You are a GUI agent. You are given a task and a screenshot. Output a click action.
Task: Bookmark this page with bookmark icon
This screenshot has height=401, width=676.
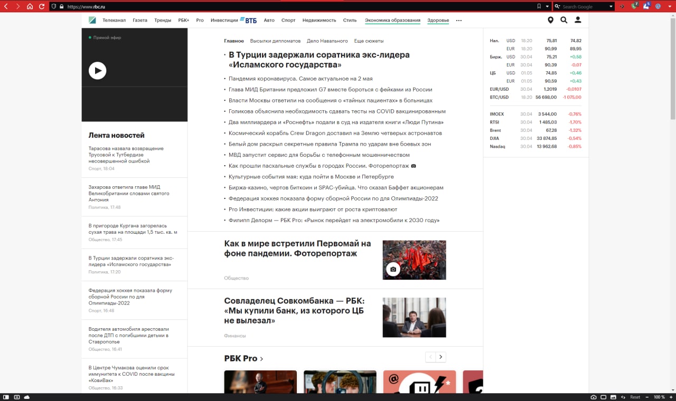pos(539,6)
